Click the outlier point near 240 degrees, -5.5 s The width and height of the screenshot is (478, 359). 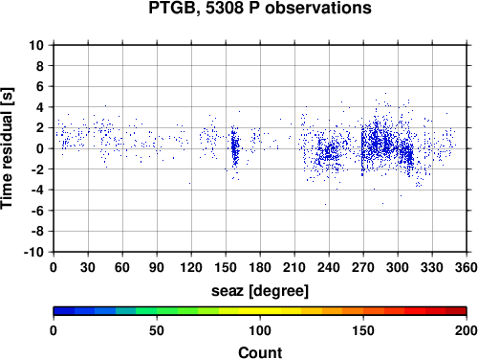pyautogui.click(x=325, y=204)
